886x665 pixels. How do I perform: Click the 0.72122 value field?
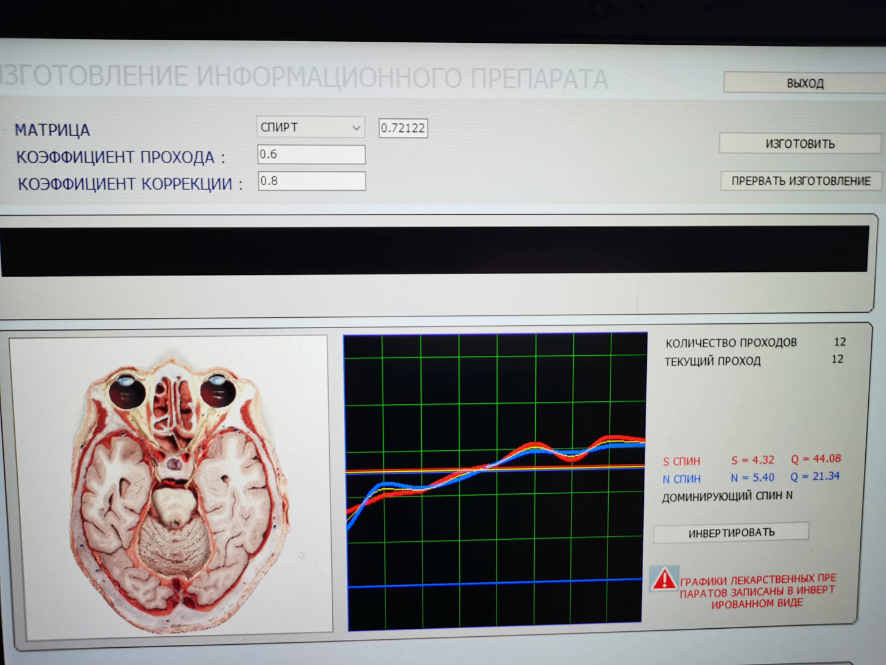tap(403, 128)
